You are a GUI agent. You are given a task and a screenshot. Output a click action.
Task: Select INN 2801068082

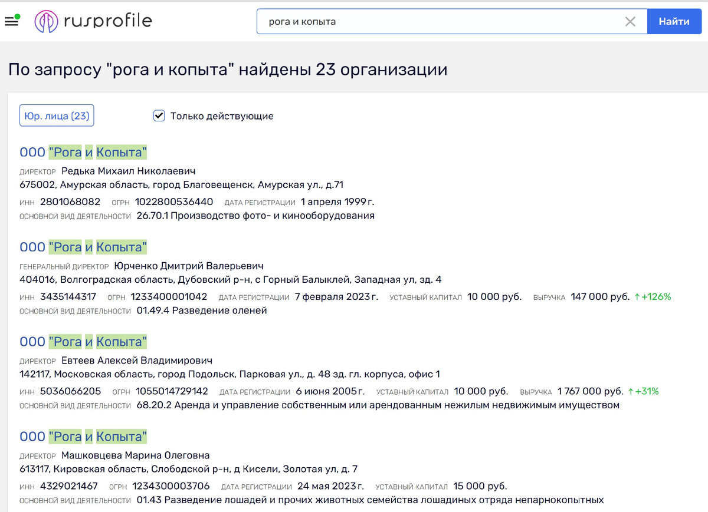70,202
